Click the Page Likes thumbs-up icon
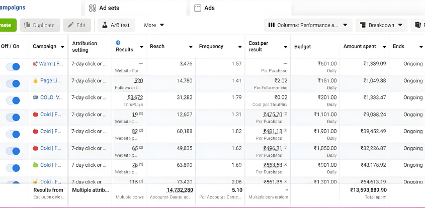This screenshot has width=425, height=208. (35, 81)
